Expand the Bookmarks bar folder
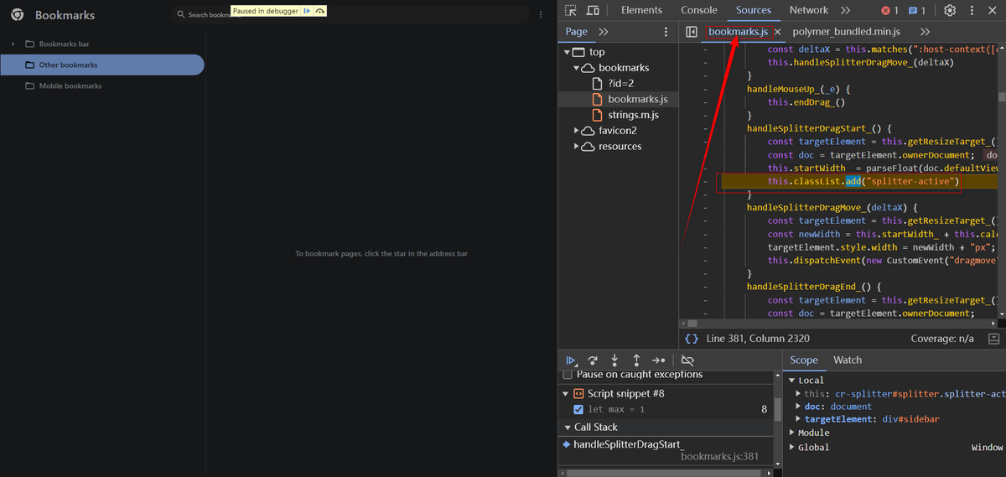The image size is (1006, 477). coord(13,44)
